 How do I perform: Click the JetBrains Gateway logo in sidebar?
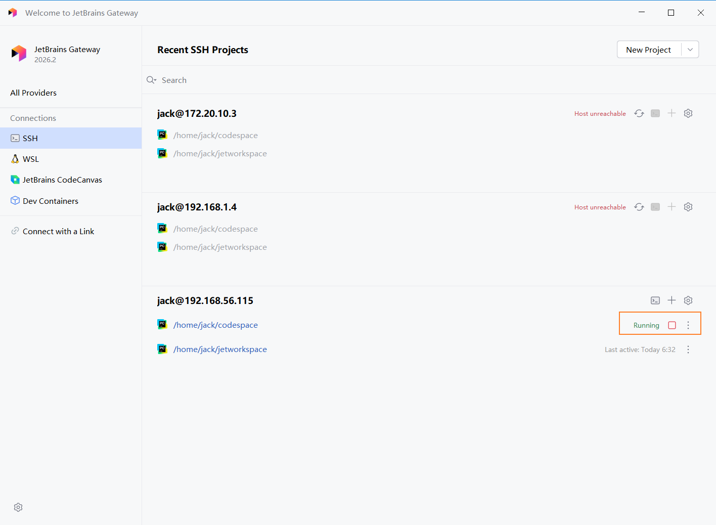pos(19,53)
